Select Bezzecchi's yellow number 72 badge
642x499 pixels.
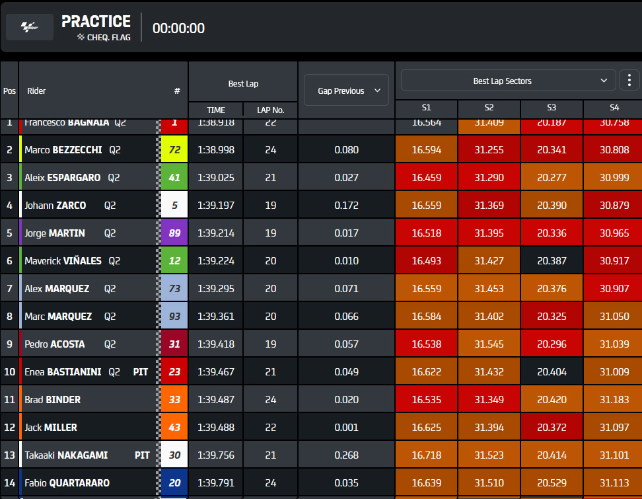174,149
